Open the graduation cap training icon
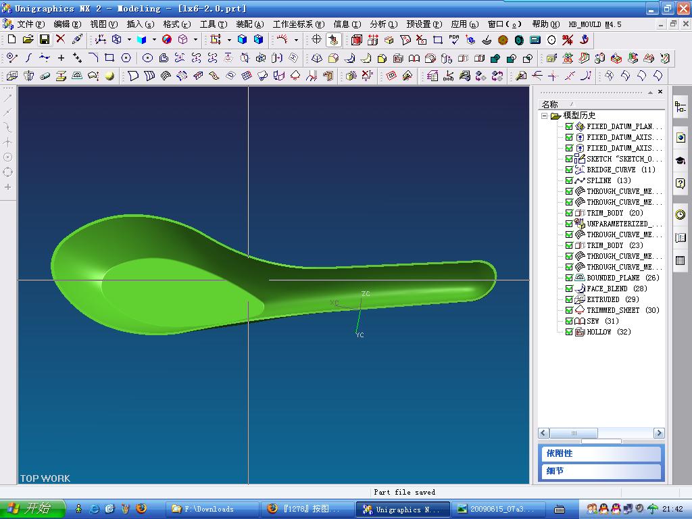Image resolution: width=692 pixels, height=519 pixels. click(680, 160)
